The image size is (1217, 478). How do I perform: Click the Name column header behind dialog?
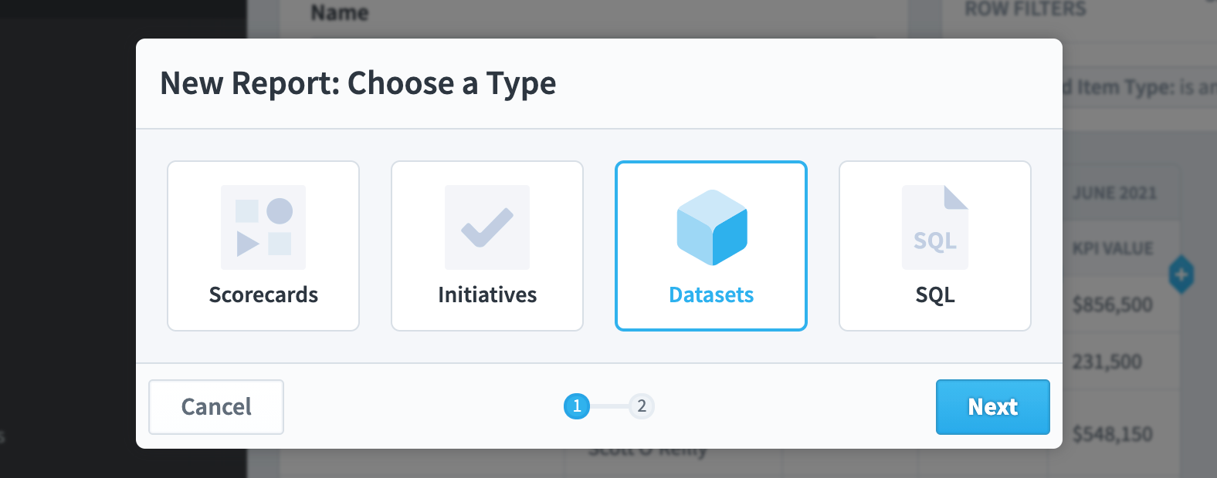340,12
